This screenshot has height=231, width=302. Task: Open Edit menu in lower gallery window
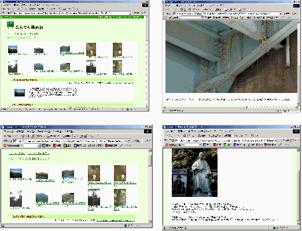(20, 131)
